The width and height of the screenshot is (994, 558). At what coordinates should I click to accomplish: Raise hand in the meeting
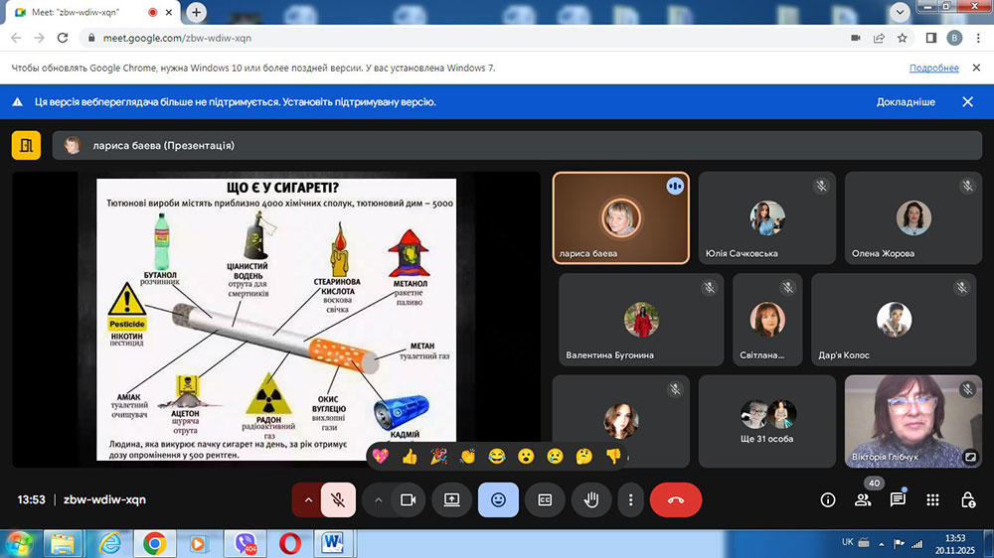590,500
